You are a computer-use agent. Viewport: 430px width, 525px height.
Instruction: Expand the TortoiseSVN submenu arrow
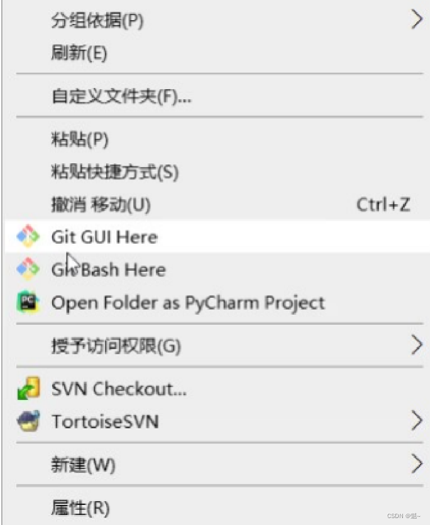pos(416,421)
